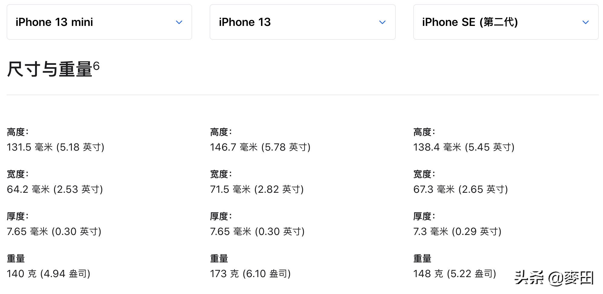Click the blue chevron next to iPhone 13

pyautogui.click(x=382, y=22)
